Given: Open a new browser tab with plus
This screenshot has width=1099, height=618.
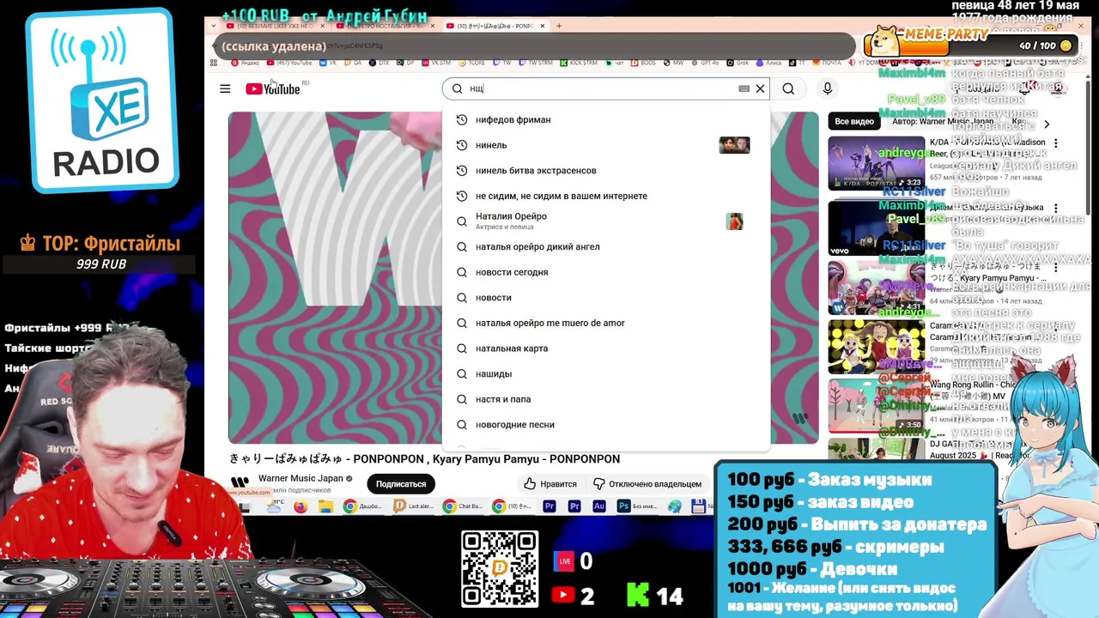Looking at the screenshot, I should 559,26.
